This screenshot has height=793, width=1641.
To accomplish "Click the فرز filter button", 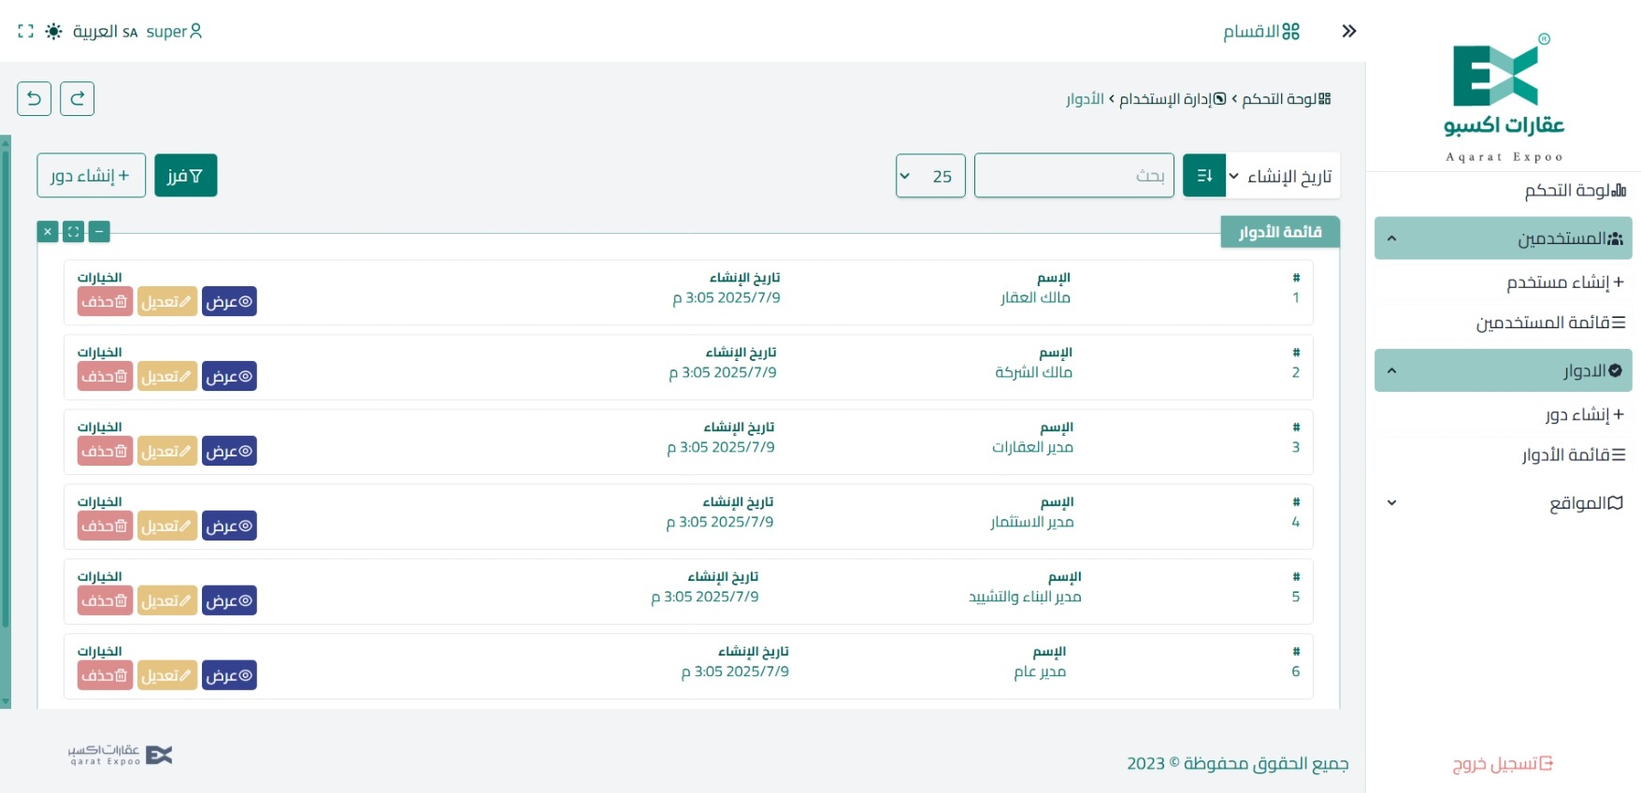I will pyautogui.click(x=185, y=176).
